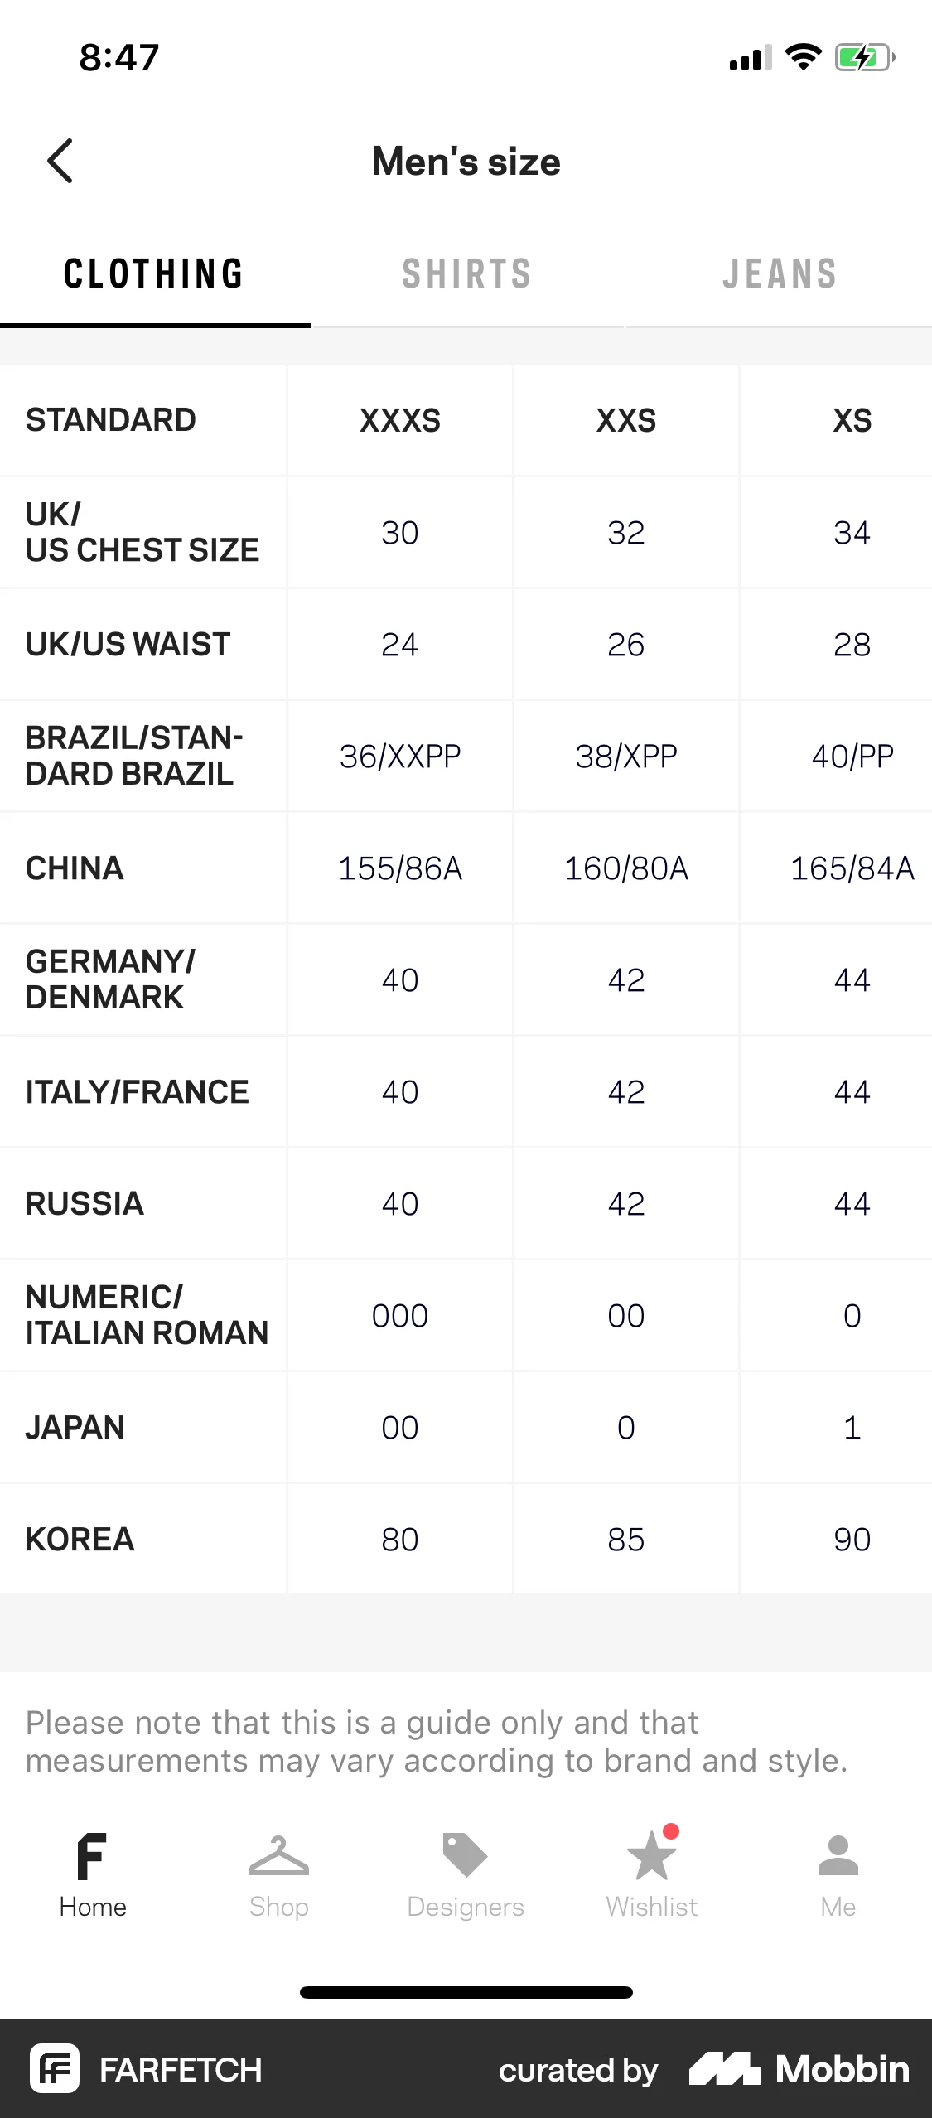The height and width of the screenshot is (2118, 932).
Task: Tap the Korea row label
Action: coord(80,1540)
